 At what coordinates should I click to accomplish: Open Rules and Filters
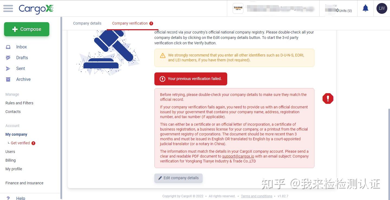pyautogui.click(x=19, y=103)
